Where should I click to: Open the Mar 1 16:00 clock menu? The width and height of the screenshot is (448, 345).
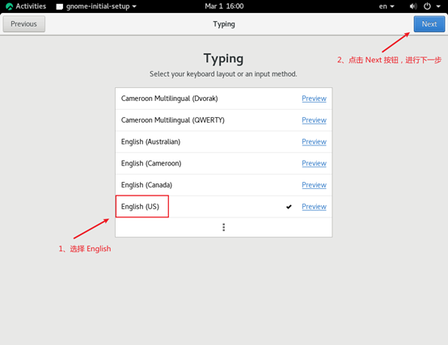tap(224, 6)
